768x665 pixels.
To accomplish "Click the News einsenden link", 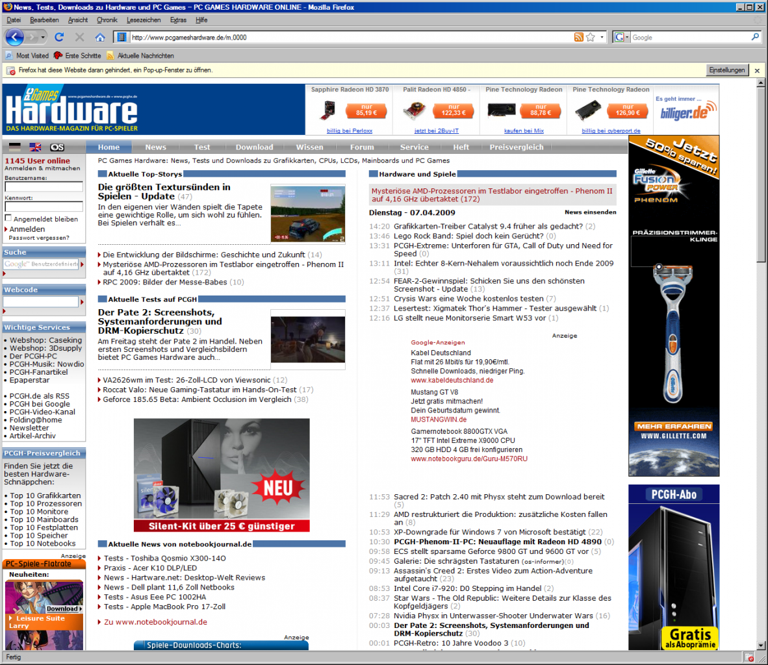I will click(x=590, y=212).
